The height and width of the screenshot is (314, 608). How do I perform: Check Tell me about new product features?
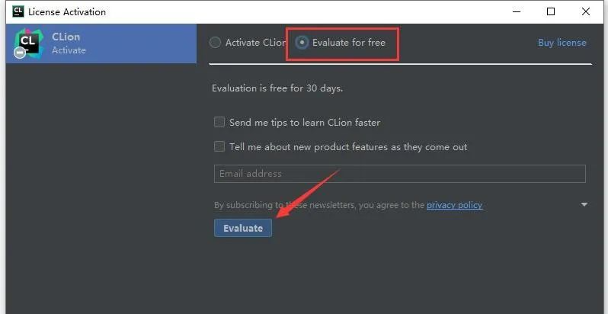point(219,146)
